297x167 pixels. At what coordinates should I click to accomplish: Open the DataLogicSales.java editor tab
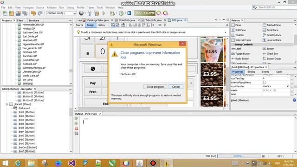(x=98, y=20)
